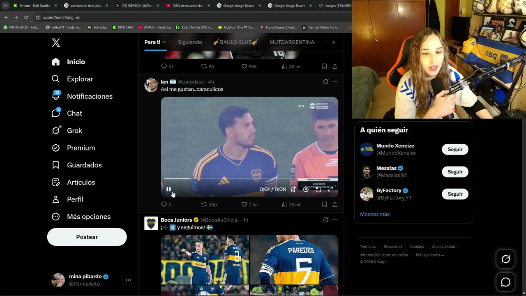Unmute the video sound
Screen dimensions: 526x296
293,189
